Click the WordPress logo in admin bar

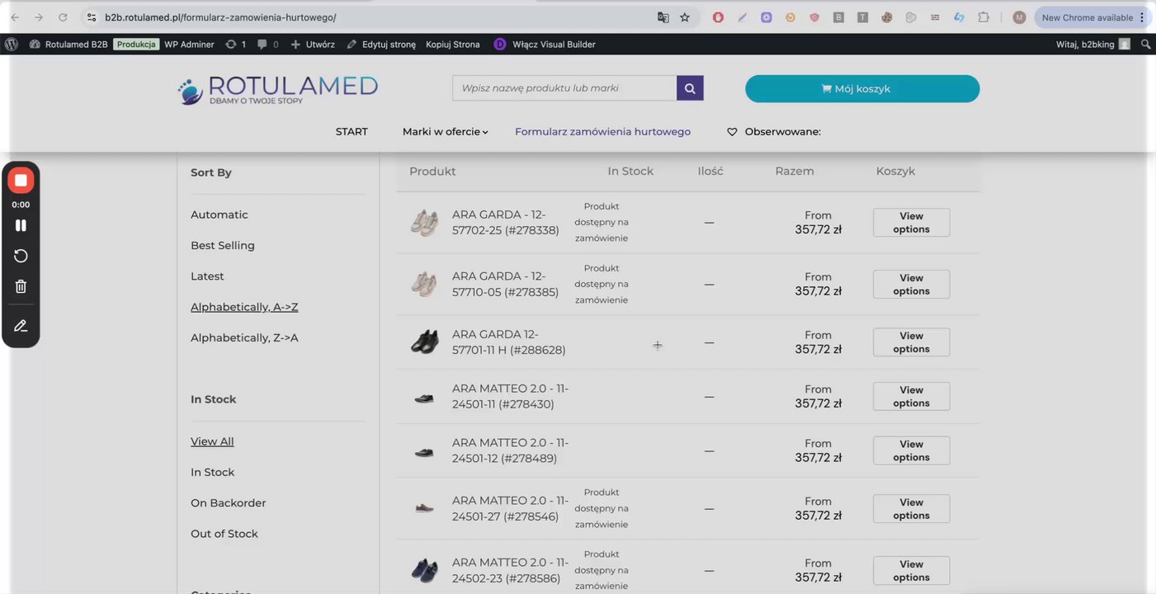pos(12,45)
